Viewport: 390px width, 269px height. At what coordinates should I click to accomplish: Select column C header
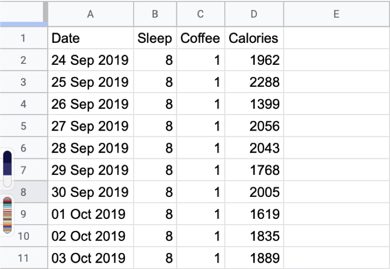pos(200,14)
